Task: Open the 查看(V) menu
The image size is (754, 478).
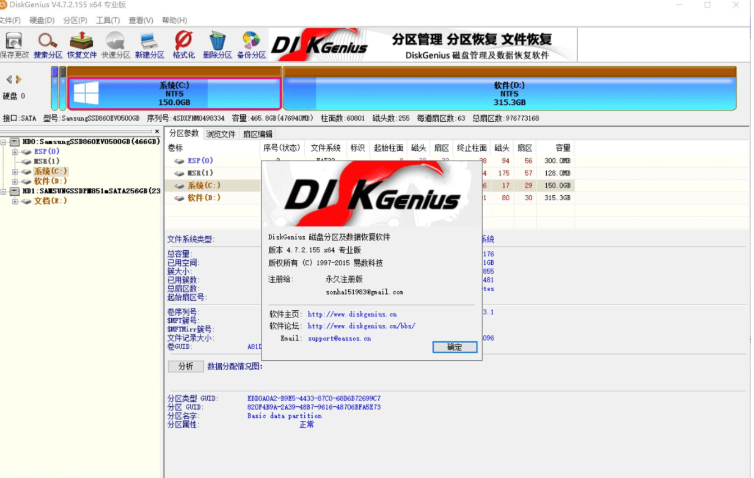Action: [141, 20]
